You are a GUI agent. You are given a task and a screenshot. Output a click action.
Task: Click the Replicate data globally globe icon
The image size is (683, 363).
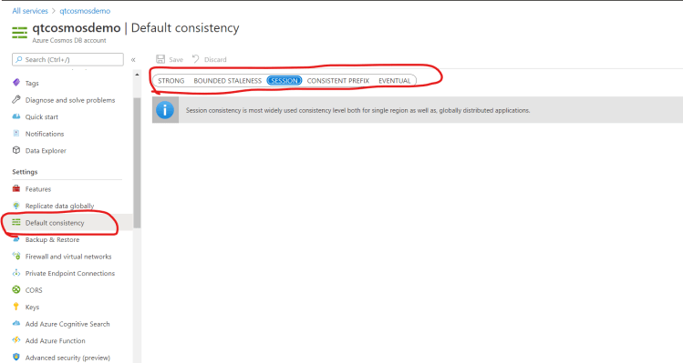16,206
